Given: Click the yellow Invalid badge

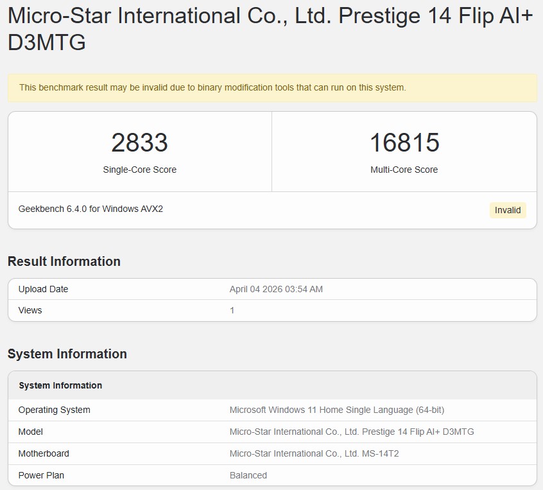Looking at the screenshot, I should pyautogui.click(x=508, y=210).
